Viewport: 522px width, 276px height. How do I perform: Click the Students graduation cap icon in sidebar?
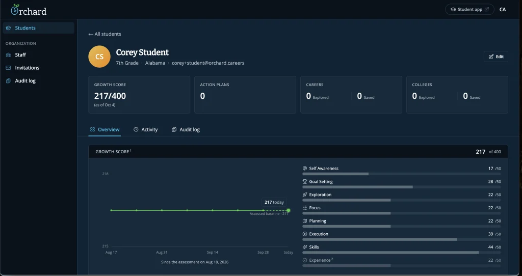[8, 28]
